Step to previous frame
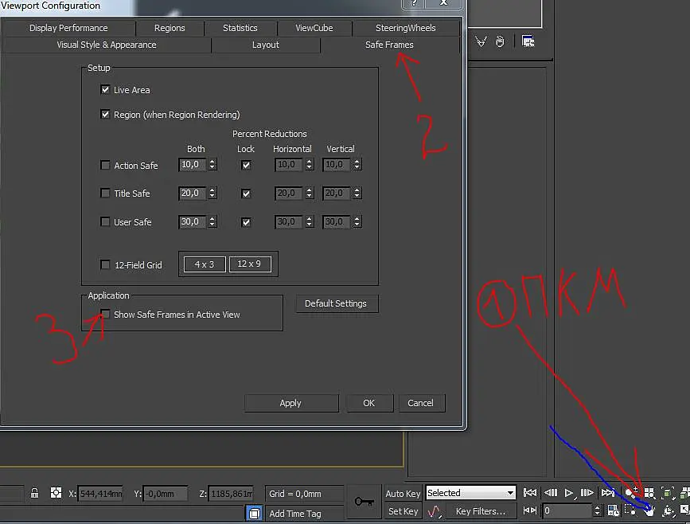This screenshot has width=690, height=524. click(x=551, y=492)
